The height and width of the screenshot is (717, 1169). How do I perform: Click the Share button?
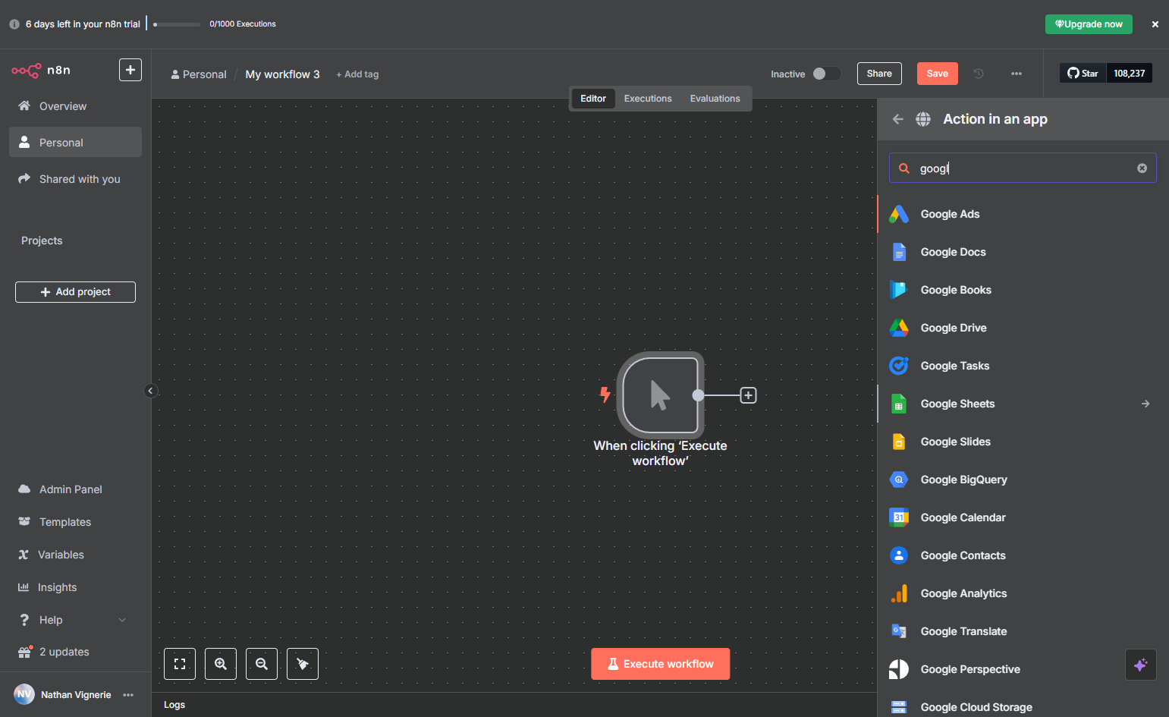point(879,74)
